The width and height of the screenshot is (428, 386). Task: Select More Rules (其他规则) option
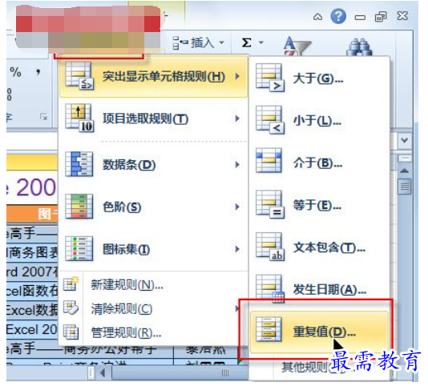[x=319, y=367]
